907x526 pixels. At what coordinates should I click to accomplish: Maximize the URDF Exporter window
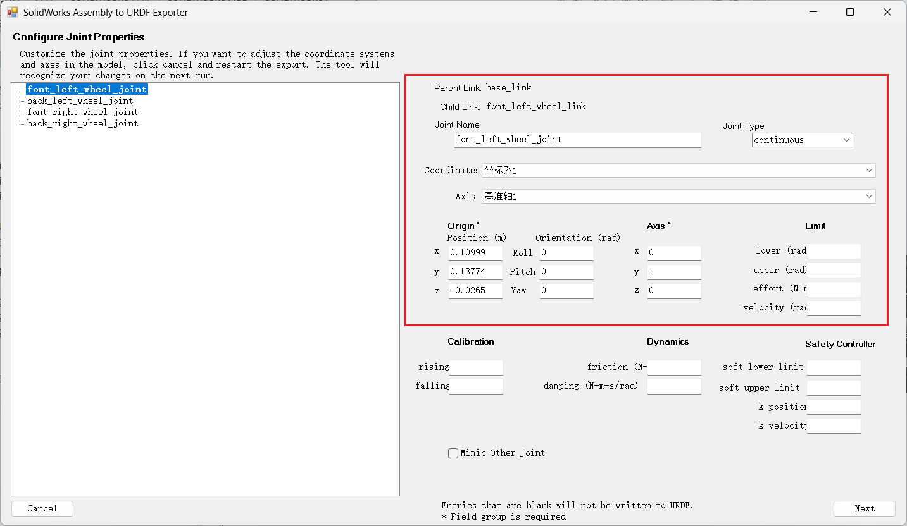pyautogui.click(x=850, y=12)
